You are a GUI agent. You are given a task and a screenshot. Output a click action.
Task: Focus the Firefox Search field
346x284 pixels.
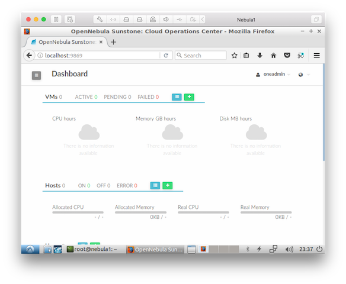coord(201,56)
